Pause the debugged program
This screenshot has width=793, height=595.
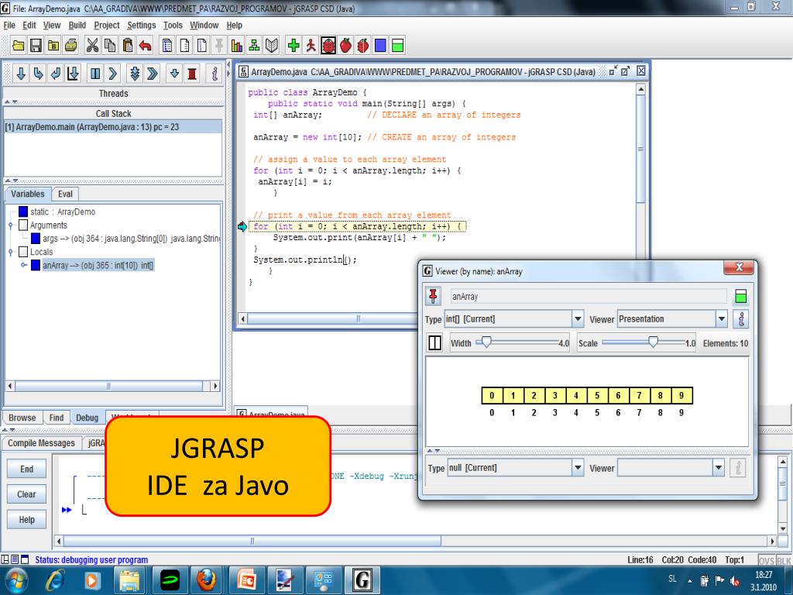tap(95, 74)
